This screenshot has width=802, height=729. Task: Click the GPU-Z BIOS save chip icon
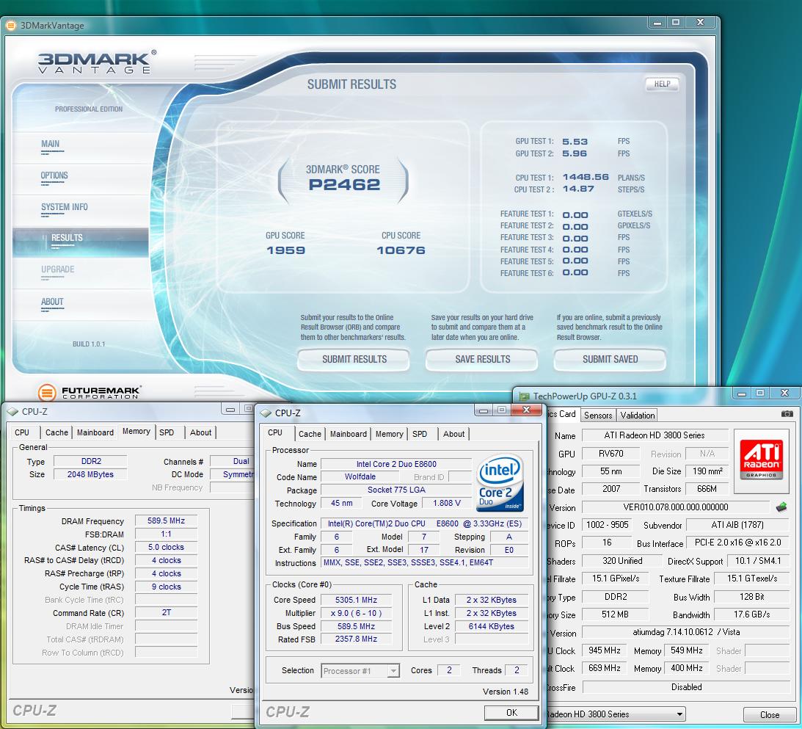pyautogui.click(x=781, y=507)
